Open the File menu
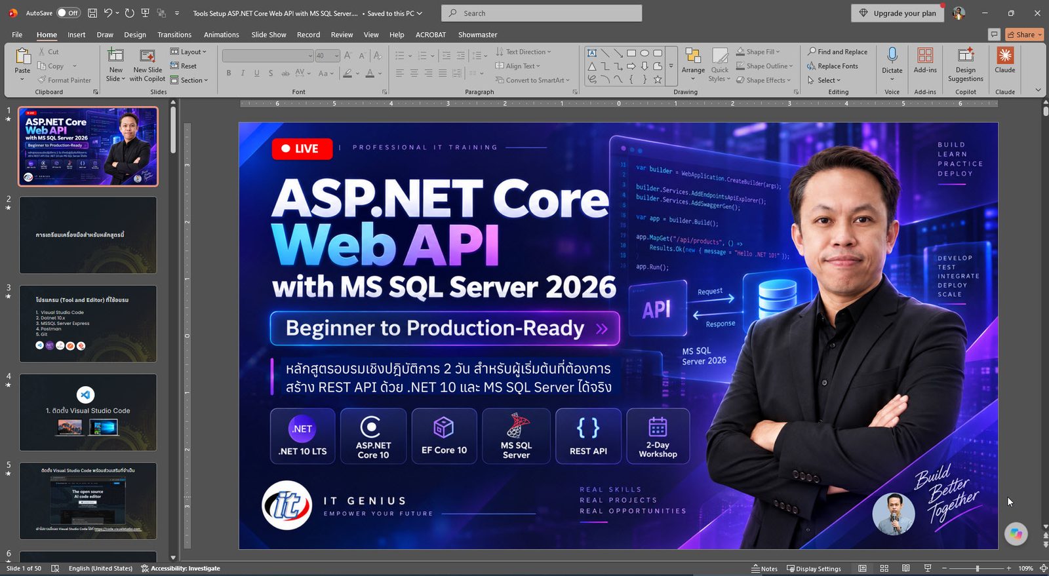 point(17,35)
